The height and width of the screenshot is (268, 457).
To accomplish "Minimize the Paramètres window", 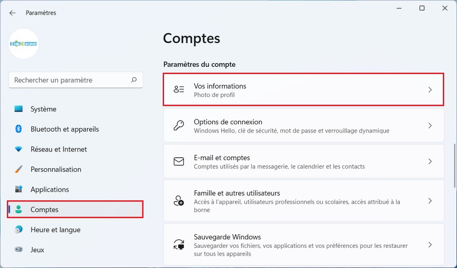I will pyautogui.click(x=399, y=8).
